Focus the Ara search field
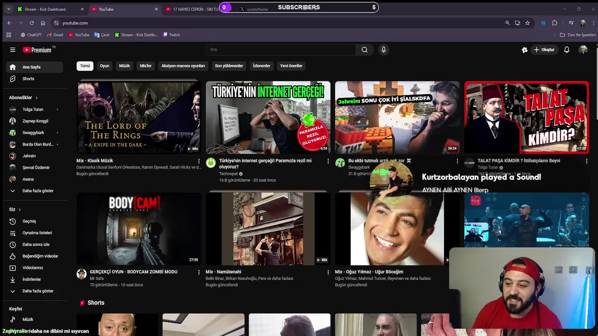The image size is (598, 336). click(280, 50)
